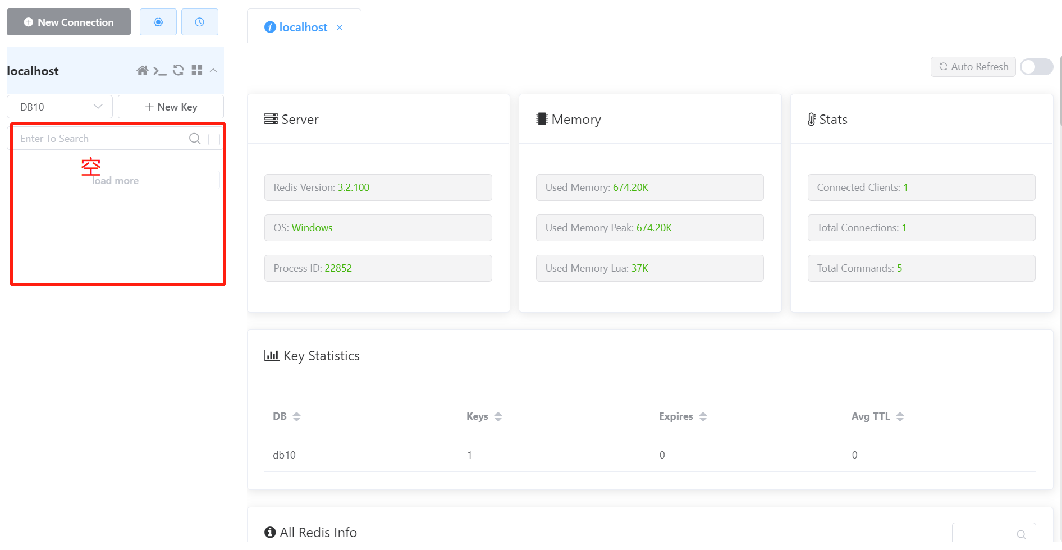Open the Redis console terminal icon
The height and width of the screenshot is (550, 1062).
[160, 71]
